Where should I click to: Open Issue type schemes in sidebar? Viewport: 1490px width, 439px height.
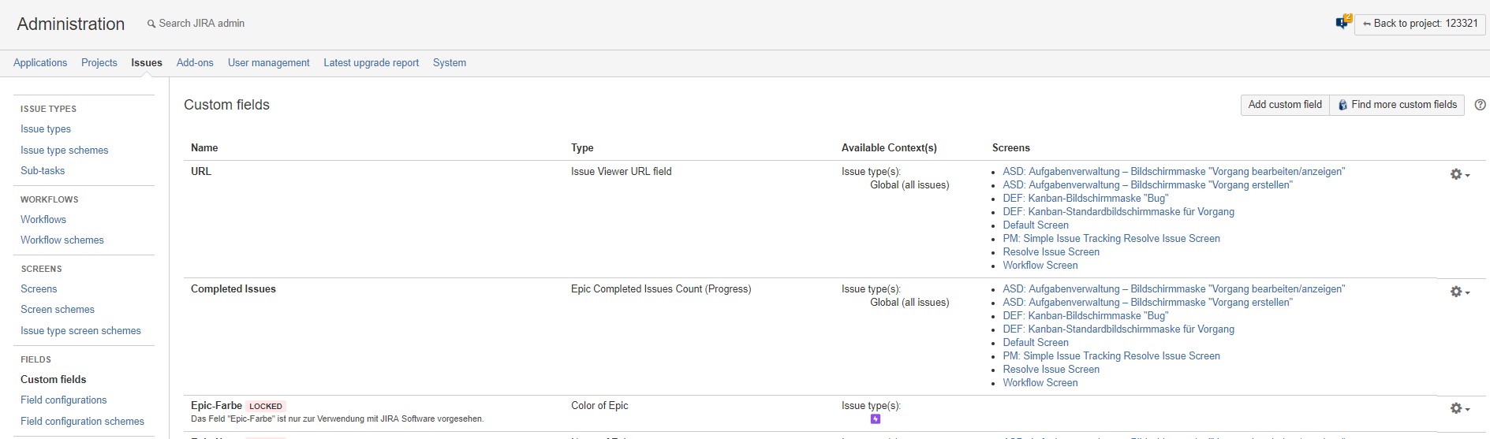pos(65,151)
